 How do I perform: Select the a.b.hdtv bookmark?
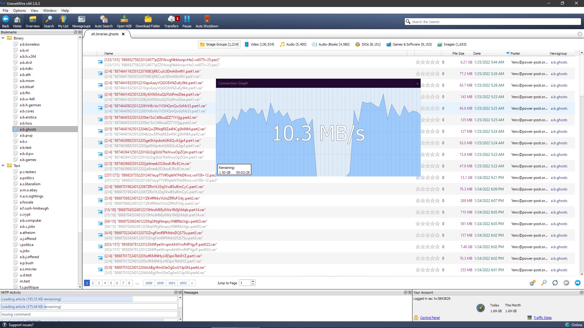[26, 69]
